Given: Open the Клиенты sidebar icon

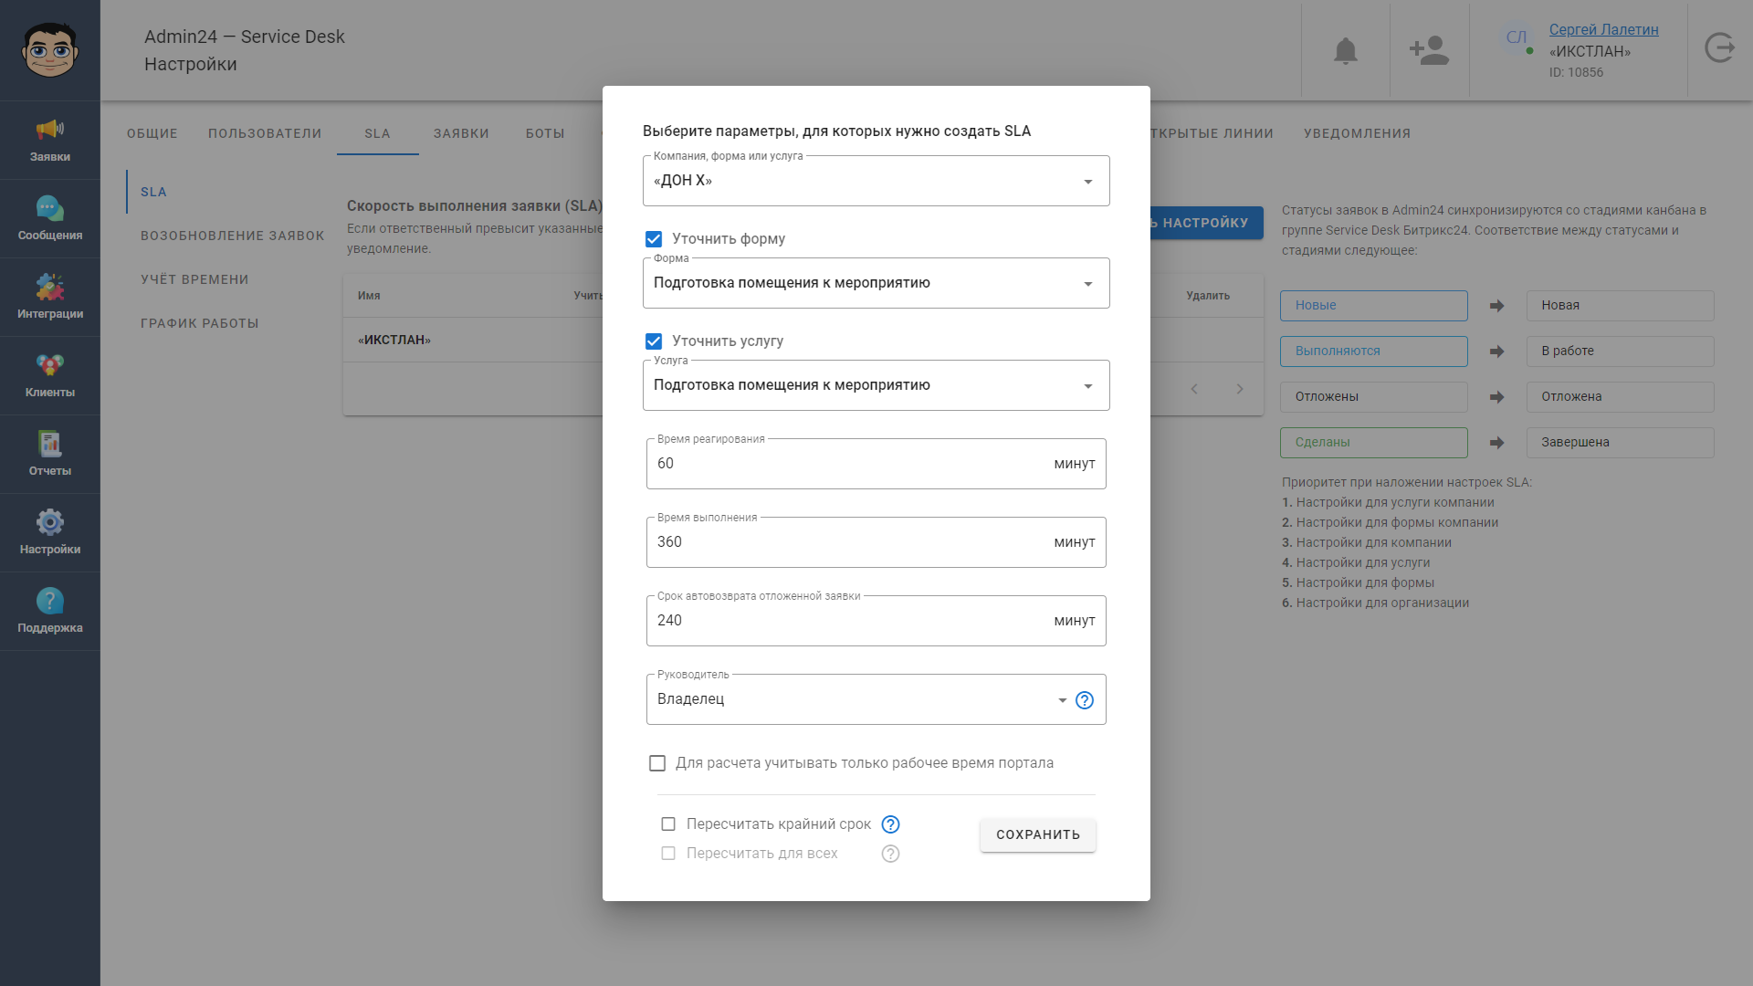Looking at the screenshot, I should (50, 366).
